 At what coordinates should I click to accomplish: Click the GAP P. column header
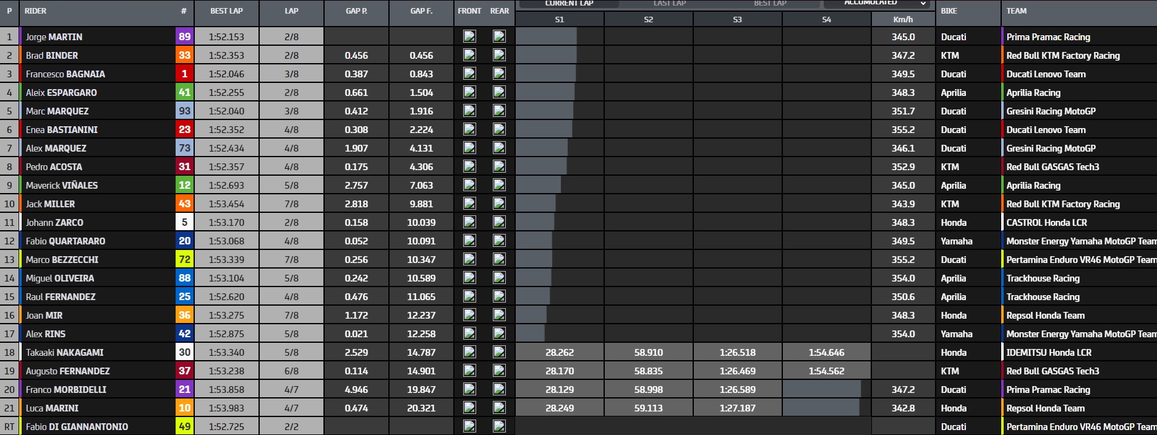click(356, 11)
